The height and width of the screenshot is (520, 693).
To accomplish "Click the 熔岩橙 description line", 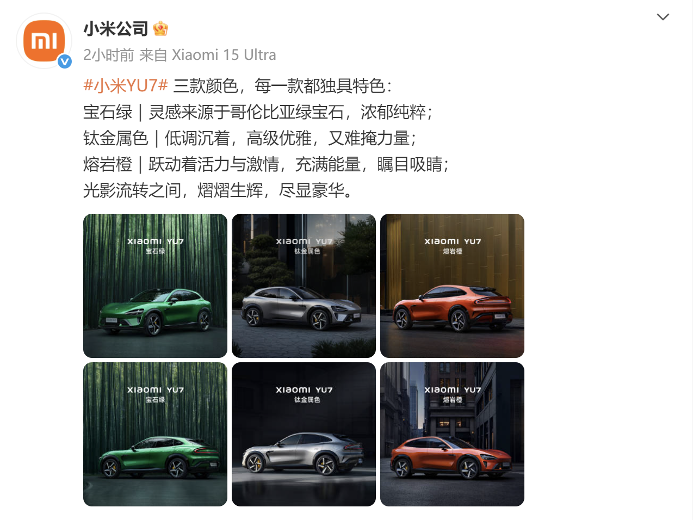I will coord(267,164).
